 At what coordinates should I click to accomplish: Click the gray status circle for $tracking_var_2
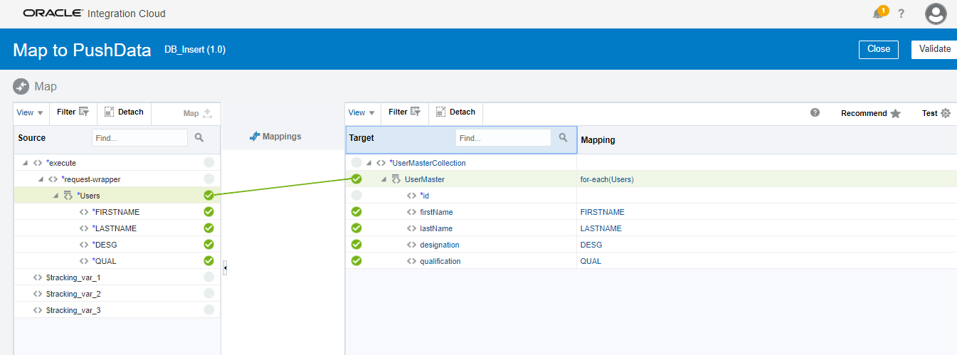coord(208,294)
